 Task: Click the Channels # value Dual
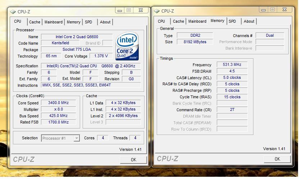270,35
